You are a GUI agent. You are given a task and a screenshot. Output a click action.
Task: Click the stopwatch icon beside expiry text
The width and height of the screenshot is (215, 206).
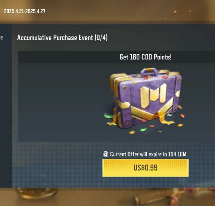pos(106,154)
